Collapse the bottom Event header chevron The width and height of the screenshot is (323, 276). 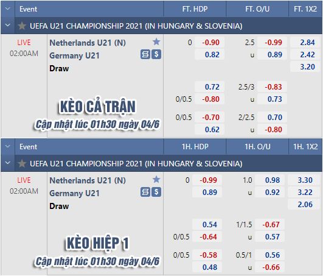click(8, 146)
